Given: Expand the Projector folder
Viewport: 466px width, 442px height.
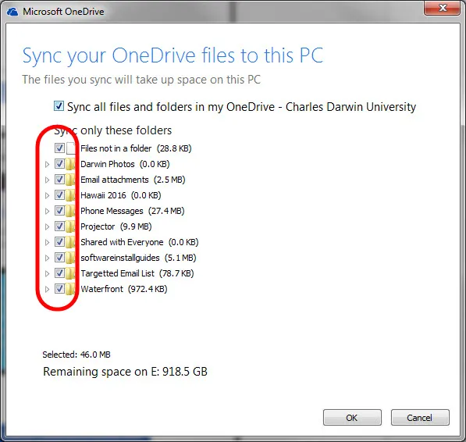Looking at the screenshot, I should point(47,226).
